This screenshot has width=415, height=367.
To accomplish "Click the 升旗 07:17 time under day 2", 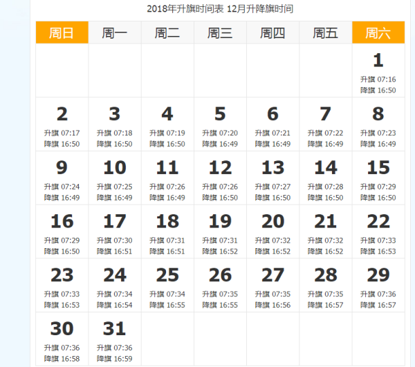I will [62, 133].
